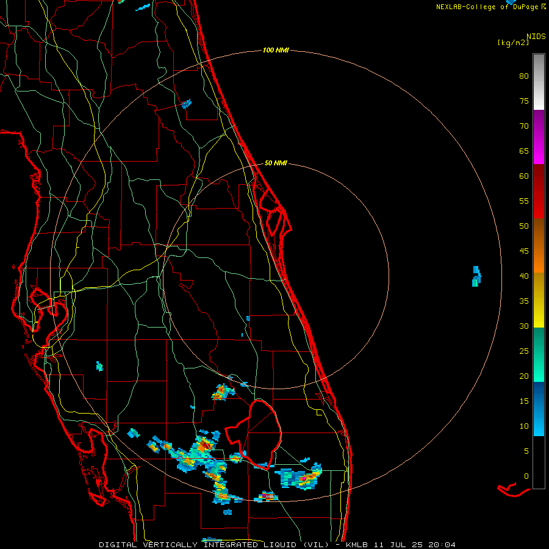Click the black bottom segment of the colorbar
The height and width of the screenshot is (549, 549).
click(x=539, y=462)
